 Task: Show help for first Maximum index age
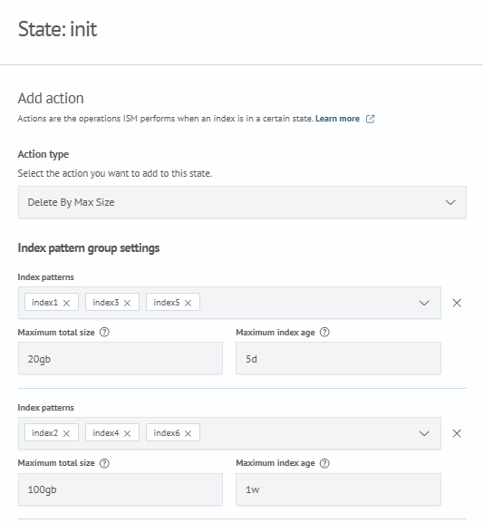[324, 333]
